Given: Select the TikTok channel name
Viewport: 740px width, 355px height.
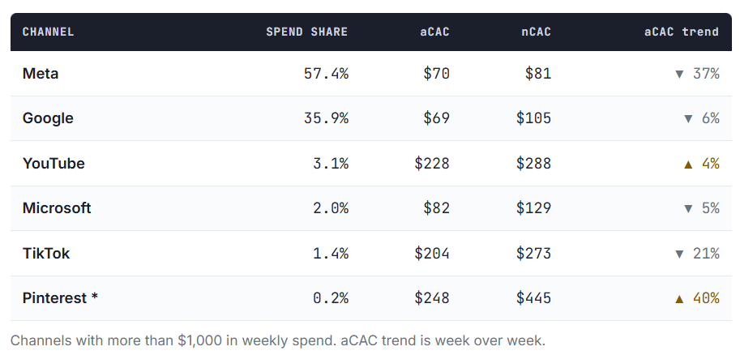Looking at the screenshot, I should tap(45, 254).
